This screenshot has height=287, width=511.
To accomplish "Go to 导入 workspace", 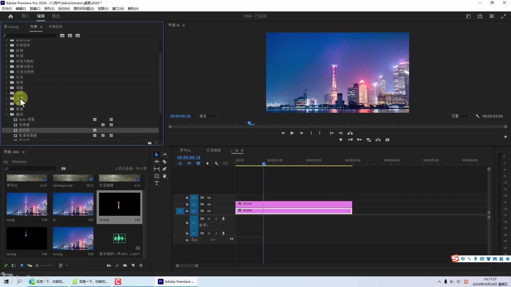I will click(x=25, y=16).
